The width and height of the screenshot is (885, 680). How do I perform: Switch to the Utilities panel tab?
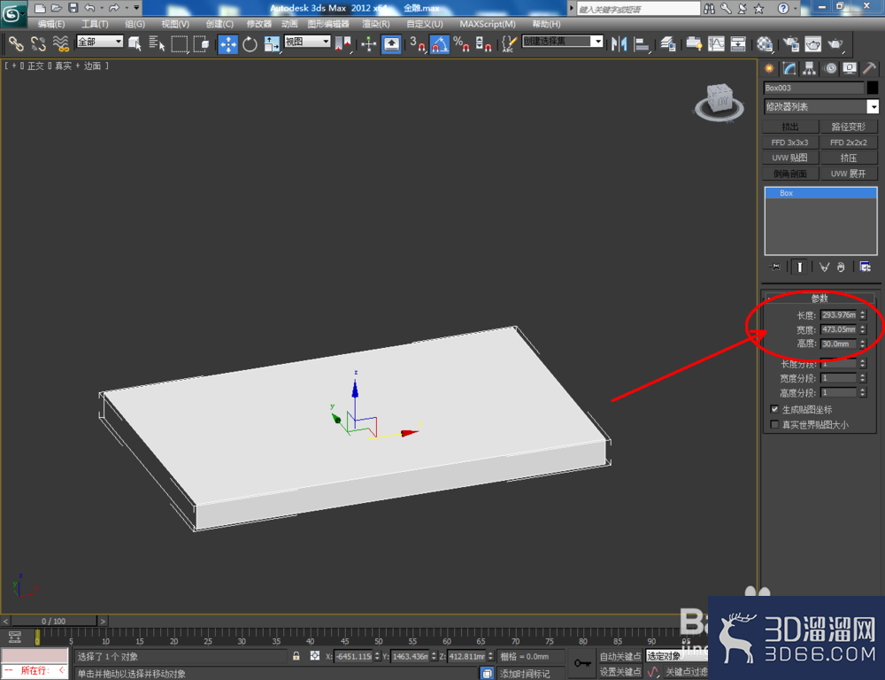pyautogui.click(x=869, y=68)
